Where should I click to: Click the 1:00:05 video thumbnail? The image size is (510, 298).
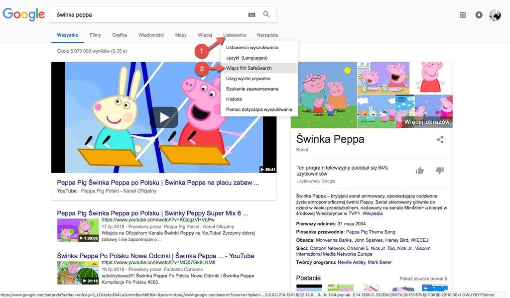click(78, 230)
